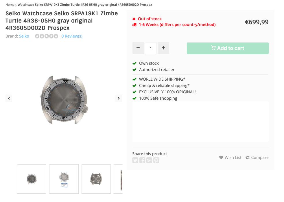Share product on Twitter icon

point(135,160)
